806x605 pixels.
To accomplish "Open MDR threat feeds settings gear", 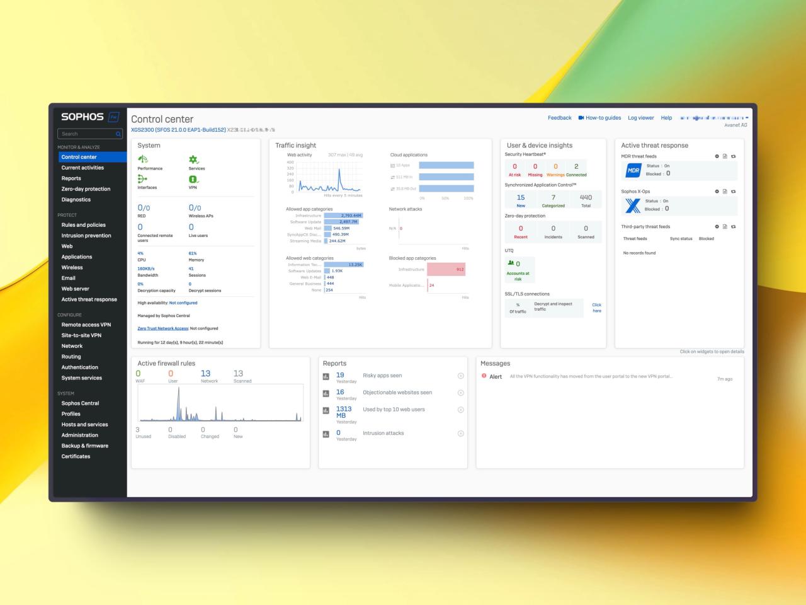I will tap(717, 156).
